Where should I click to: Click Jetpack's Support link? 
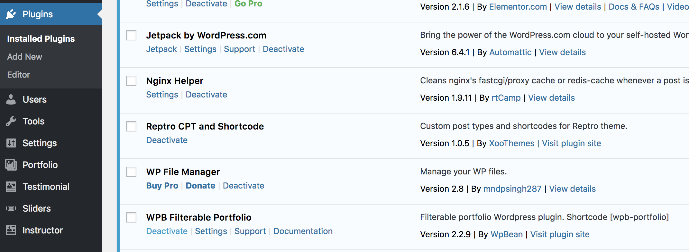click(x=240, y=49)
